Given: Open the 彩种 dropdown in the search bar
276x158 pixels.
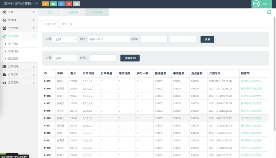Looking at the screenshot, I should pyautogui.click(x=65, y=39).
